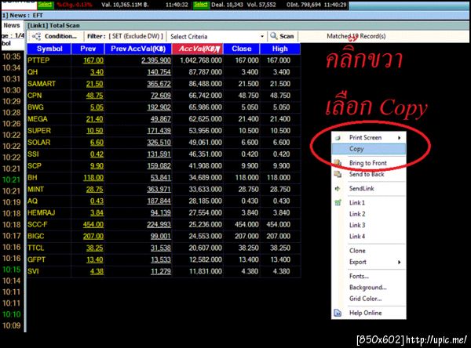The image size is (471, 348).
Task: Click the SET (Exclude DW) filter
Action: tap(136, 36)
